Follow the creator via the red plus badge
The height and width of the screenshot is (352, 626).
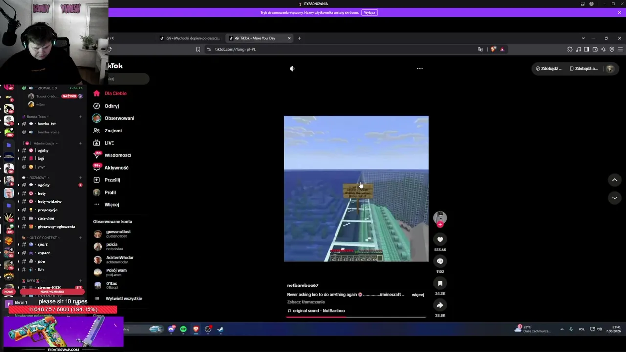[x=440, y=225]
